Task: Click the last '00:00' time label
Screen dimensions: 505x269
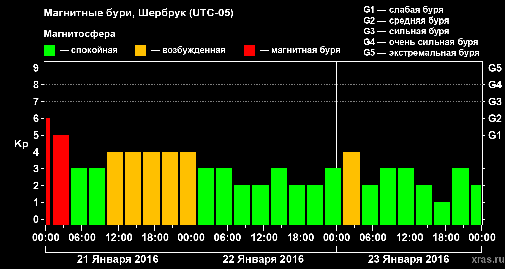Action: click(482, 238)
